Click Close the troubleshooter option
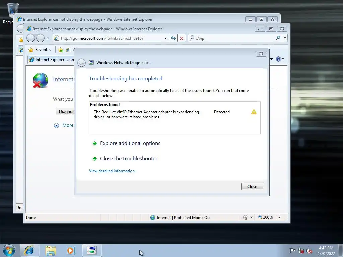This screenshot has width=343, height=257. 129,159
